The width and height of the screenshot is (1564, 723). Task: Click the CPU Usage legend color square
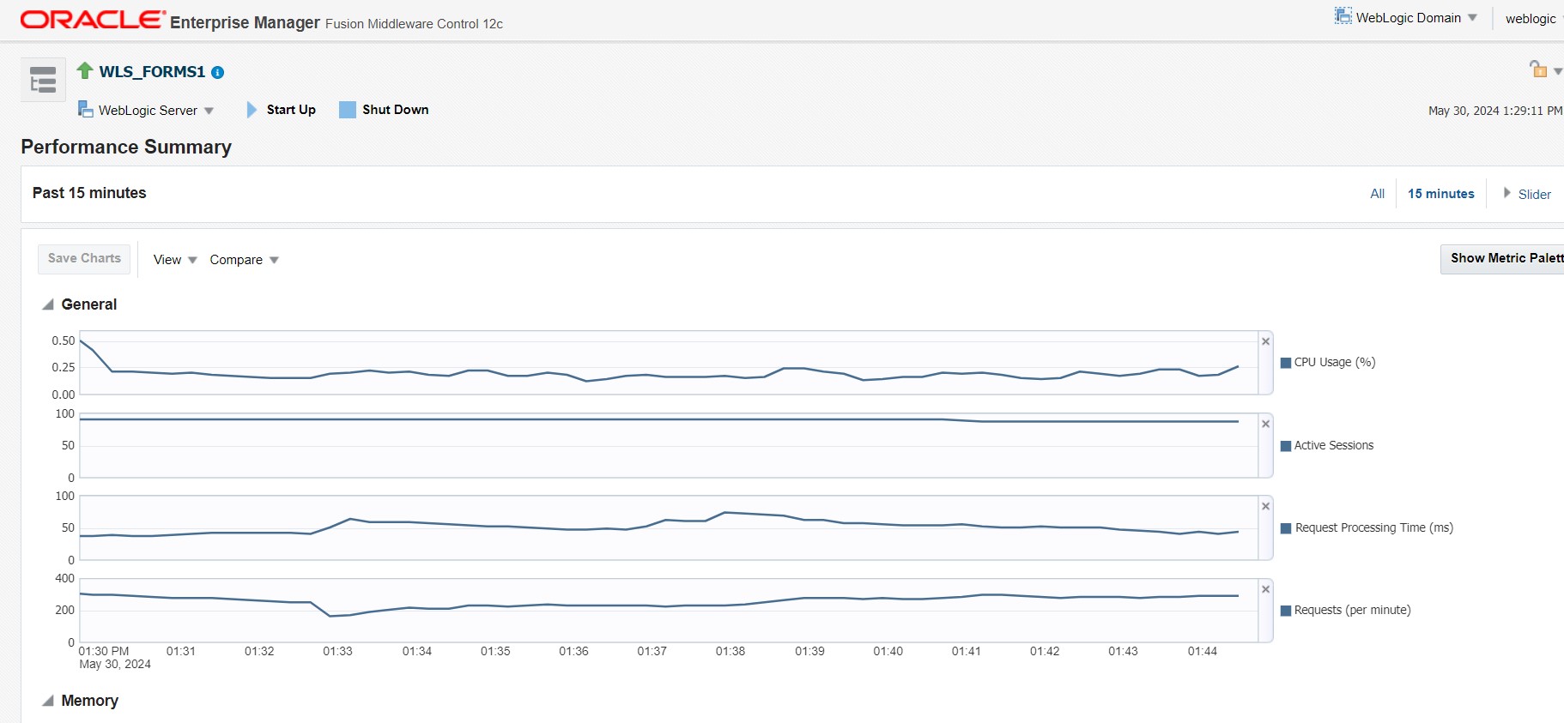point(1286,363)
